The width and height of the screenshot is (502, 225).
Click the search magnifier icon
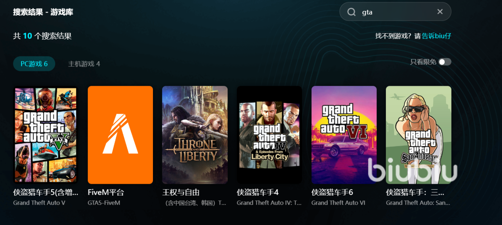click(351, 12)
